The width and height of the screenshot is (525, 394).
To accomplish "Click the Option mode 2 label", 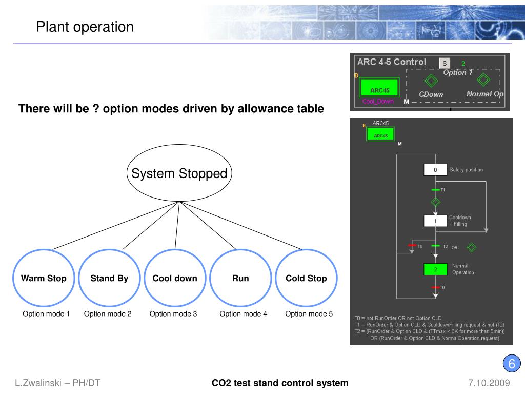I will (108, 314).
